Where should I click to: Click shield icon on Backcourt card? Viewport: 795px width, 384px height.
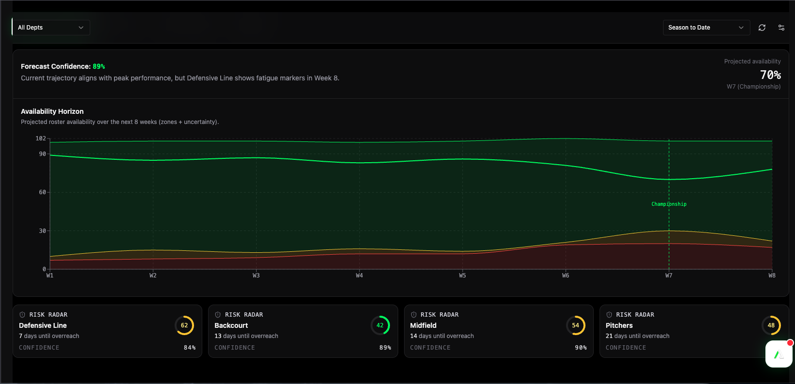(x=218, y=315)
